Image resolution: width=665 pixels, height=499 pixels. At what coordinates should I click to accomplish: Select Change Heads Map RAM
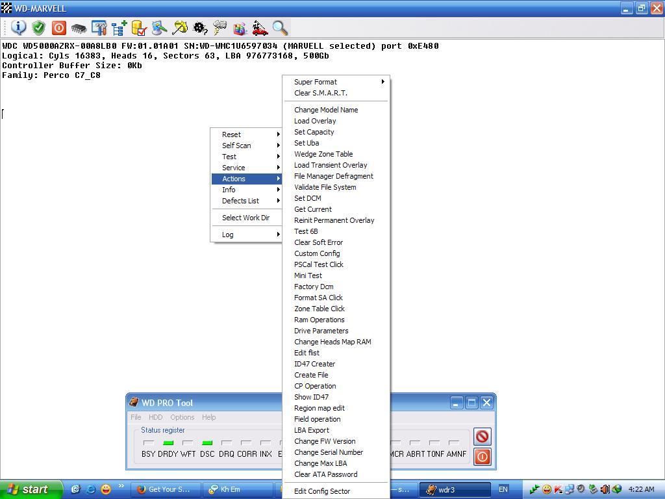(336, 342)
